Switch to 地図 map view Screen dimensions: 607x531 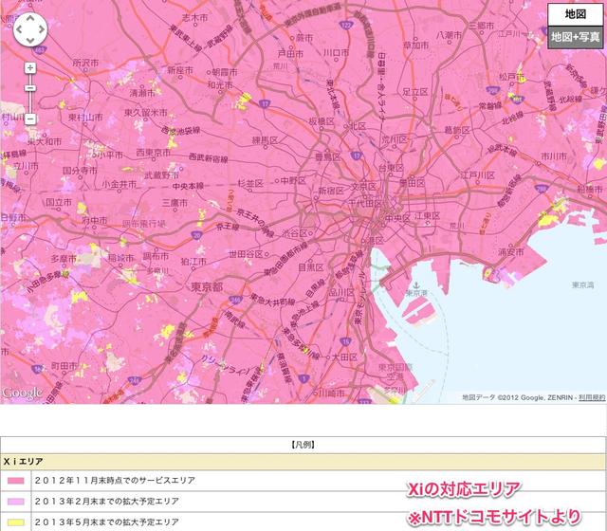click(x=575, y=14)
